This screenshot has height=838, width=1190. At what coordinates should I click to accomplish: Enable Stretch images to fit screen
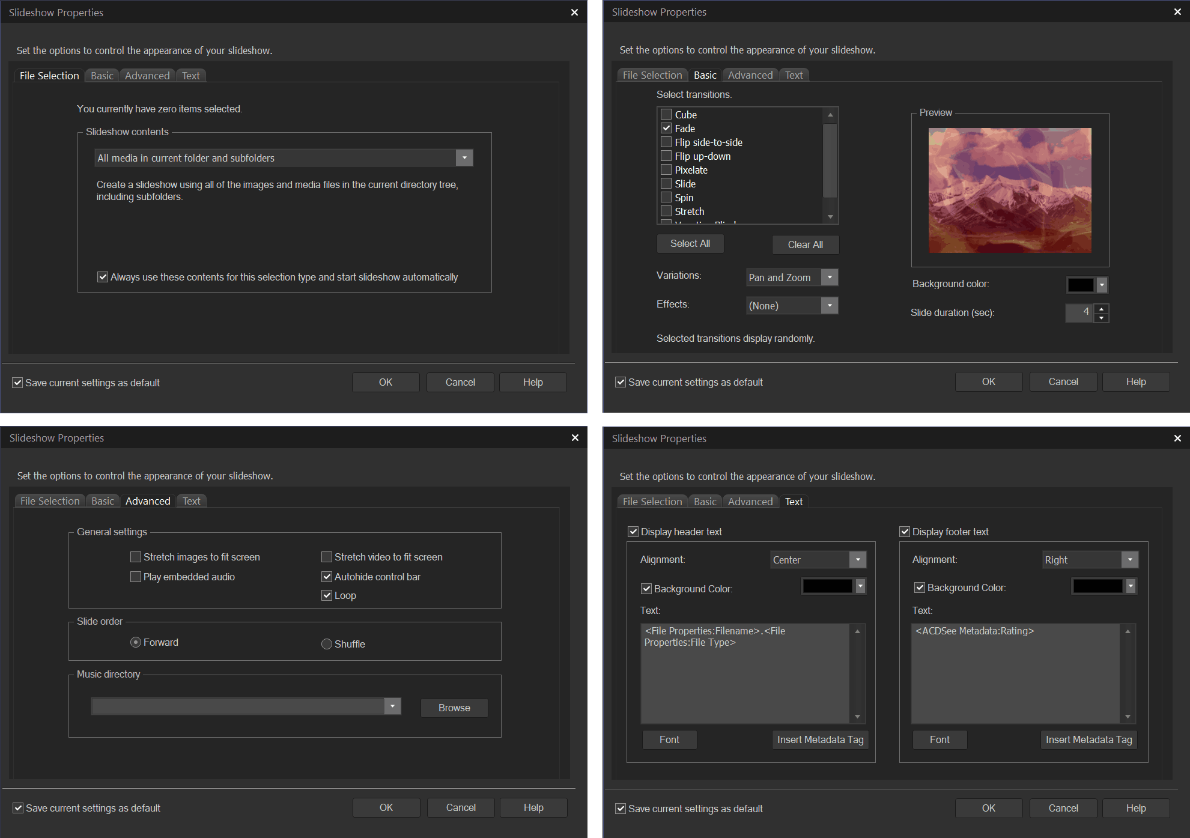[x=136, y=557]
